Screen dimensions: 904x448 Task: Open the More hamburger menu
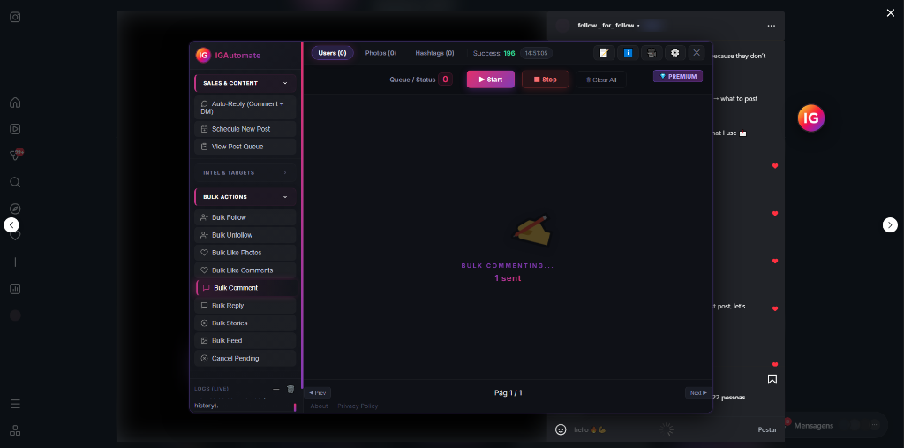16,404
